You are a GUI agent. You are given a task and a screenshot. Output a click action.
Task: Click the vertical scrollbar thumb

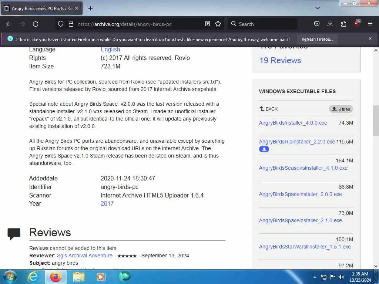click(x=376, y=120)
